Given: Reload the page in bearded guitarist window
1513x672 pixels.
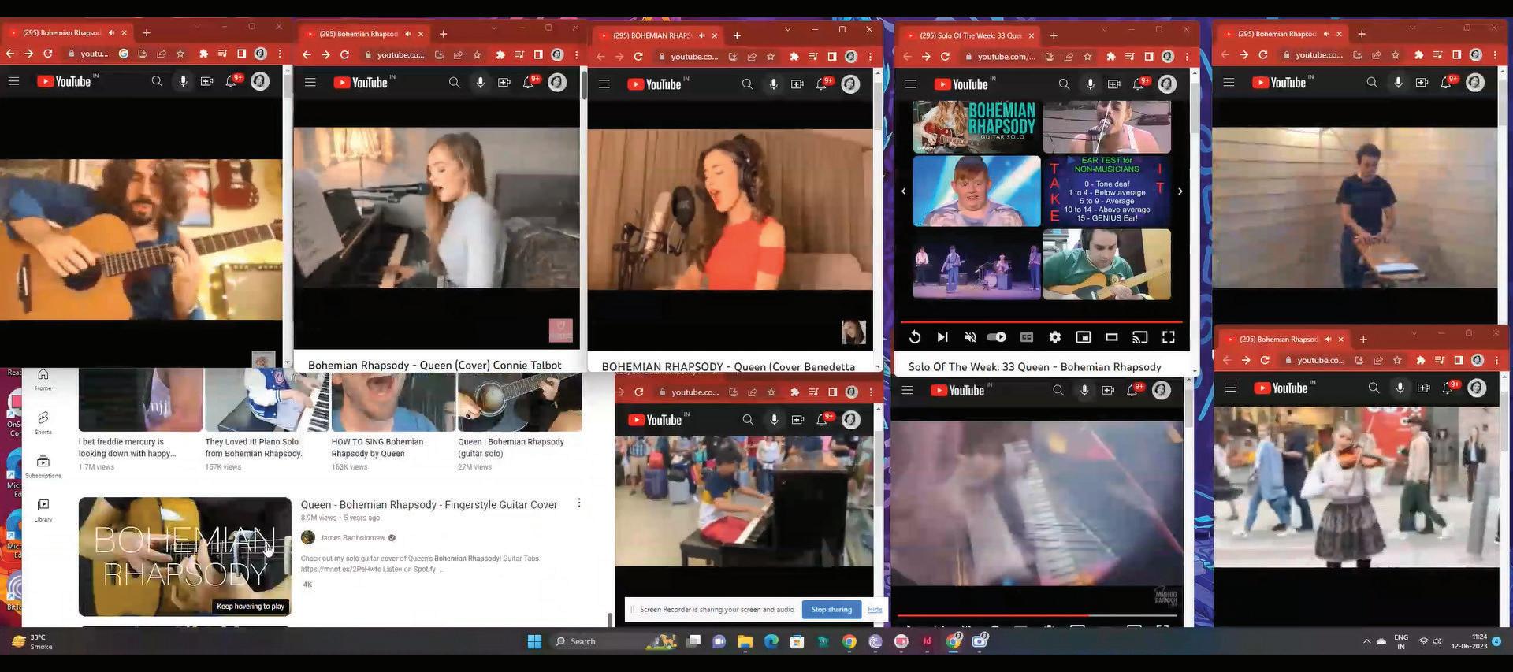Looking at the screenshot, I should (48, 54).
